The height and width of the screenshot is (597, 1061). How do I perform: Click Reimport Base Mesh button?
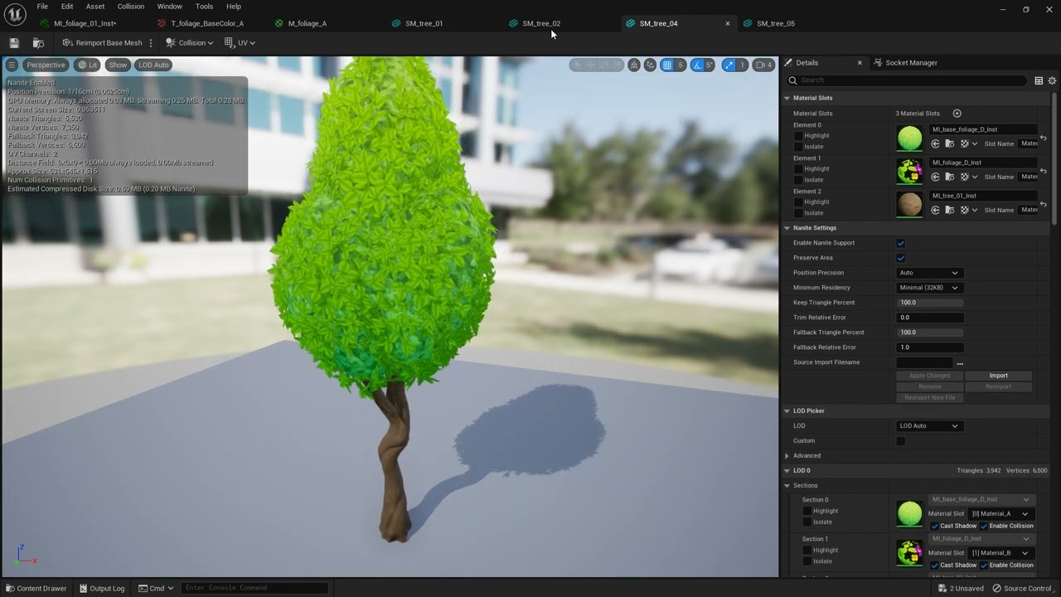coord(102,42)
